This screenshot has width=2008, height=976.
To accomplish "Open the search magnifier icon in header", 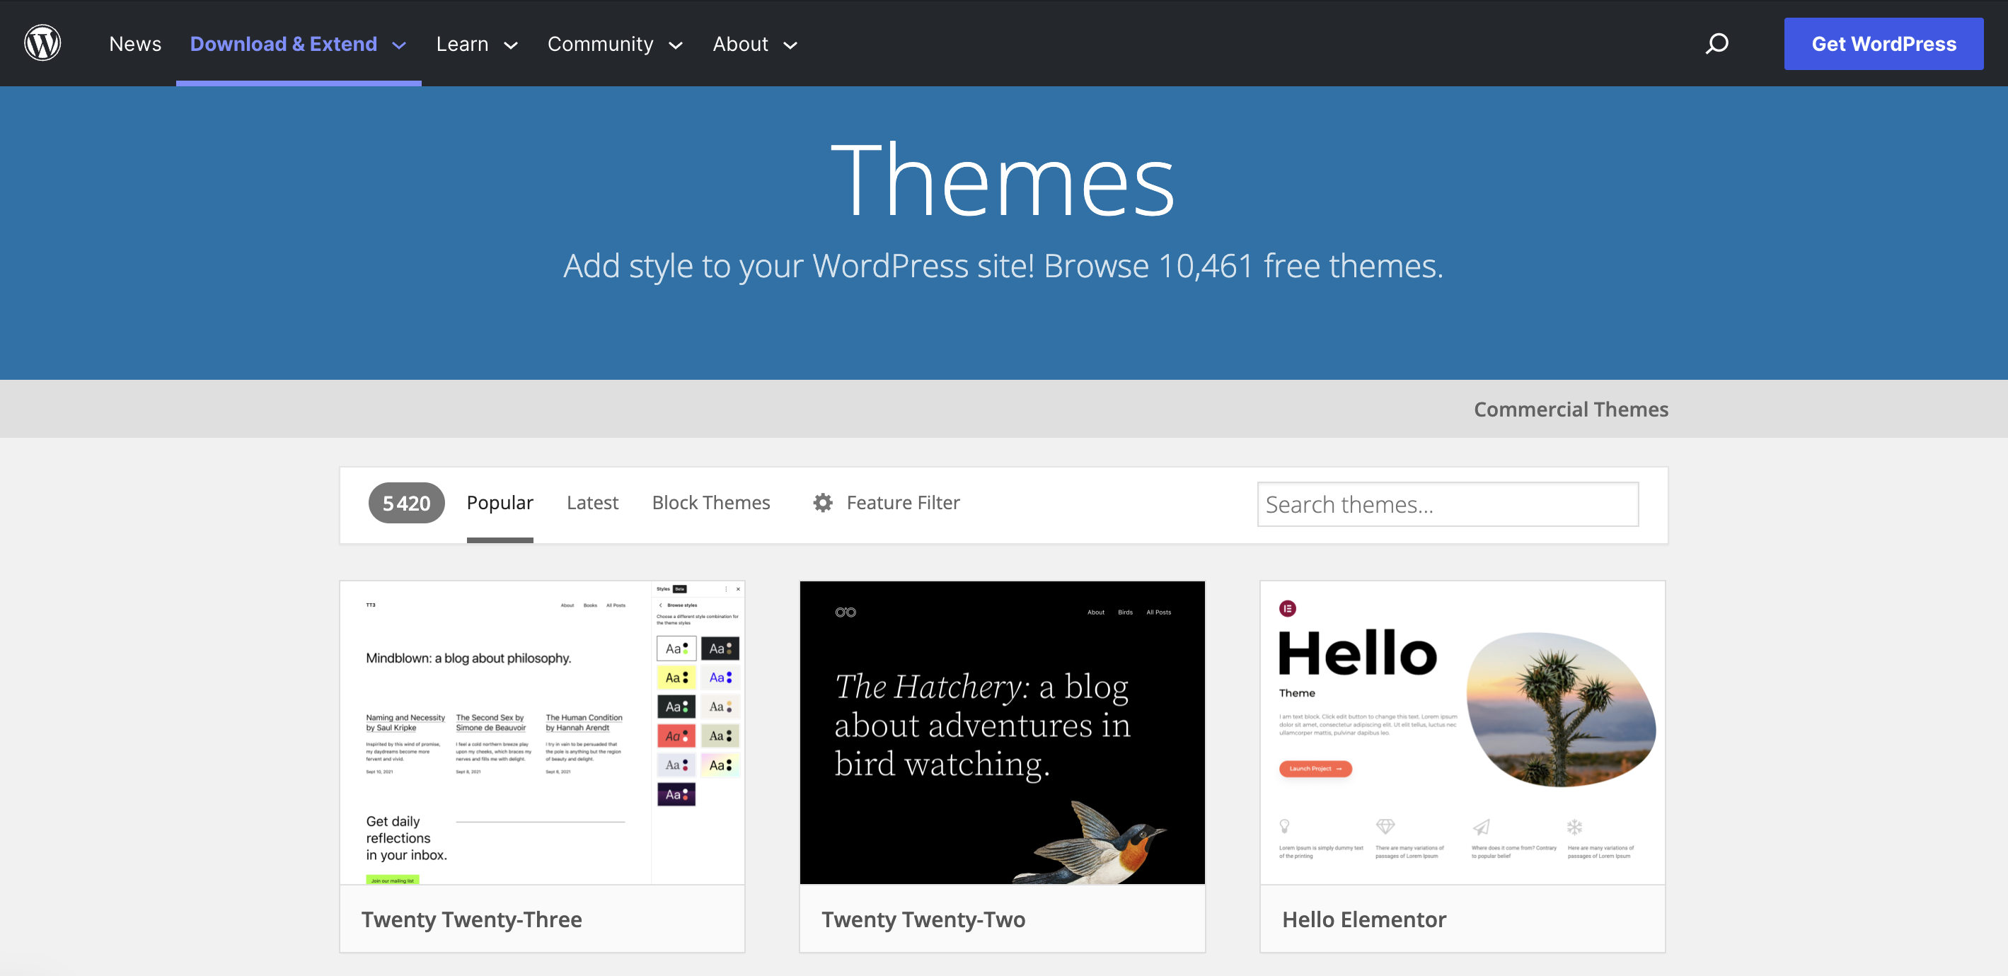I will coord(1717,44).
